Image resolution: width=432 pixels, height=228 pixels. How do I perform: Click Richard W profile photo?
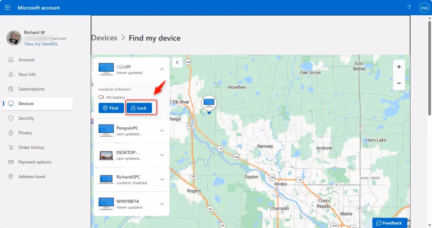(14, 38)
